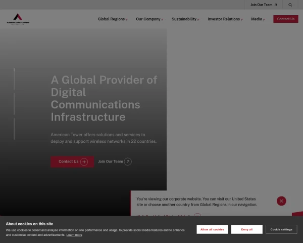Expand the Investor Relations menu
303x243 pixels.
[x=226, y=19]
